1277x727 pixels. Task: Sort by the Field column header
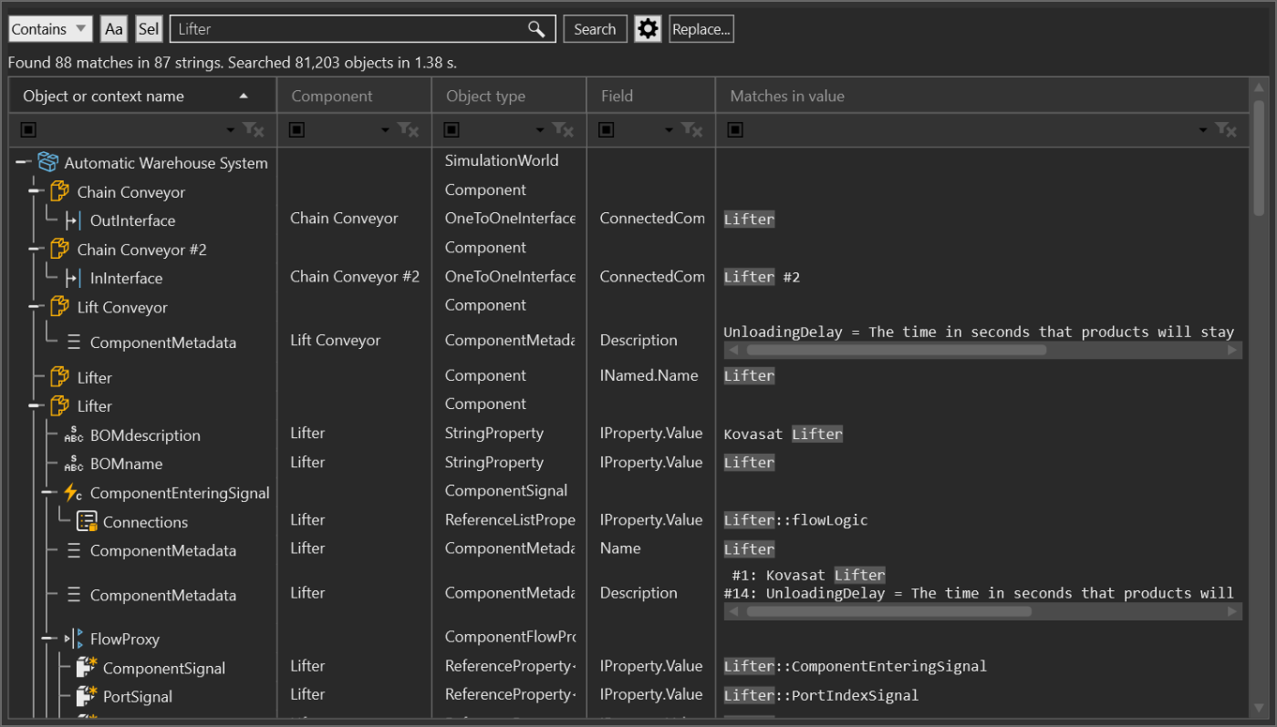[651, 96]
